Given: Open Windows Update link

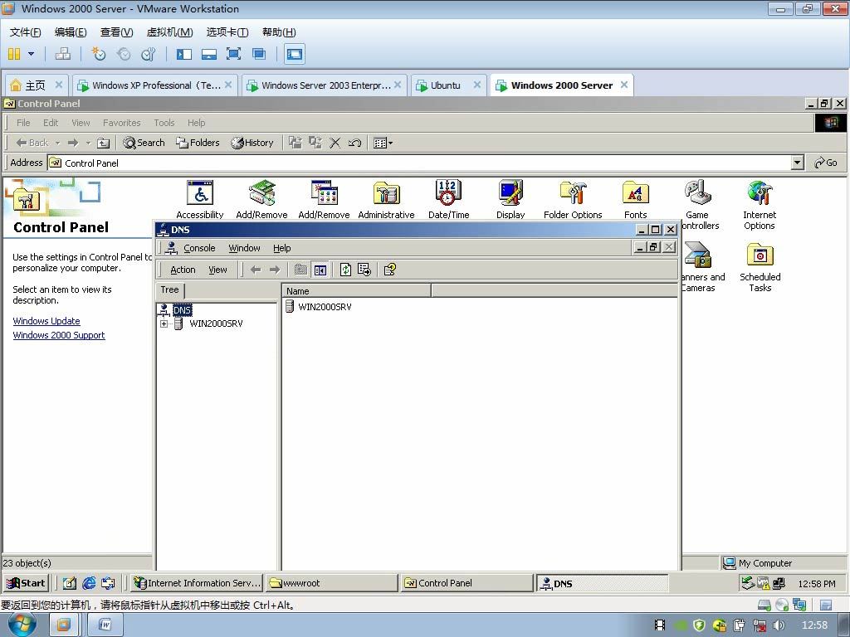Looking at the screenshot, I should click(46, 321).
